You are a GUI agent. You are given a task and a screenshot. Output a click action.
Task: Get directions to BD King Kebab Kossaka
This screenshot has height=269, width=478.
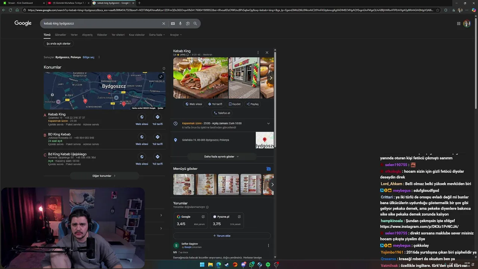pyautogui.click(x=157, y=137)
